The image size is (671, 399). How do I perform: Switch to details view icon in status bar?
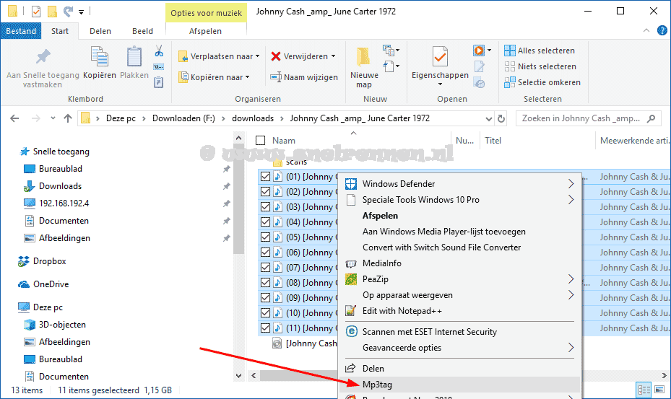point(644,390)
